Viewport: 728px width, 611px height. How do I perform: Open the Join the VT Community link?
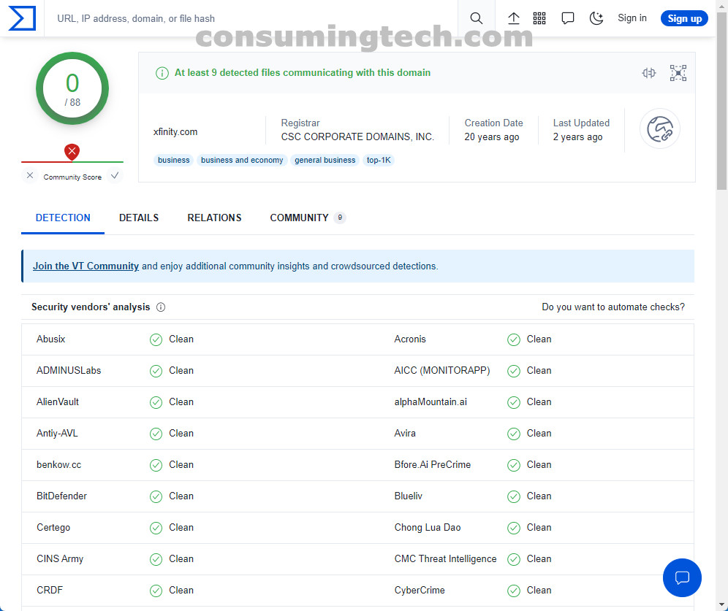pyautogui.click(x=86, y=266)
